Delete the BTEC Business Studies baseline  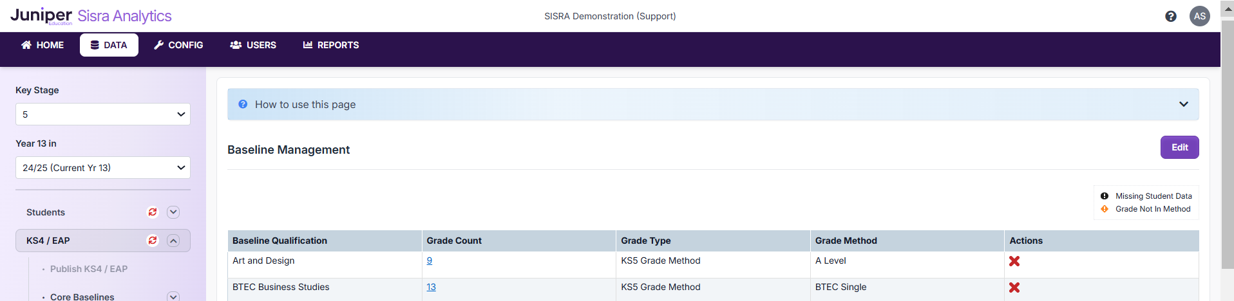click(x=1014, y=287)
